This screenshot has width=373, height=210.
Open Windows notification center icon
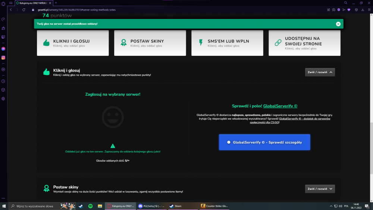pyautogui.click(x=367, y=206)
